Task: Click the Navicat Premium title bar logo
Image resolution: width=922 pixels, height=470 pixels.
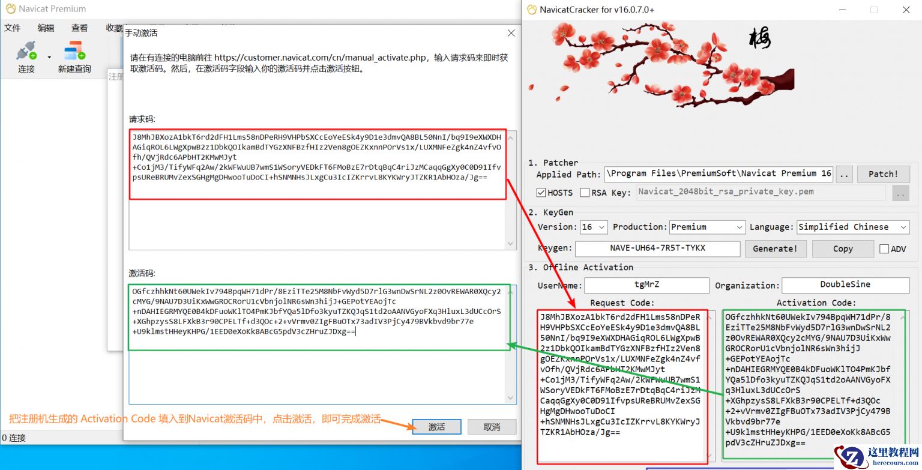Action: (10, 9)
